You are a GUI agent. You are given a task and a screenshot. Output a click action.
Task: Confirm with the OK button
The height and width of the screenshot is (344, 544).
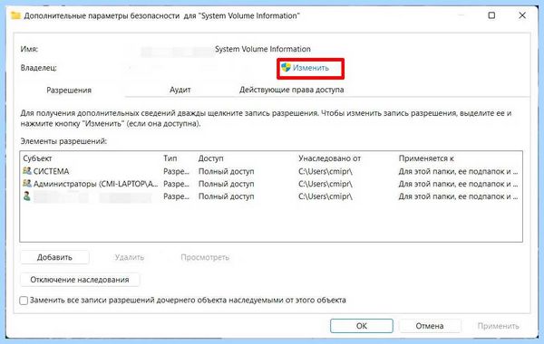pos(362,326)
